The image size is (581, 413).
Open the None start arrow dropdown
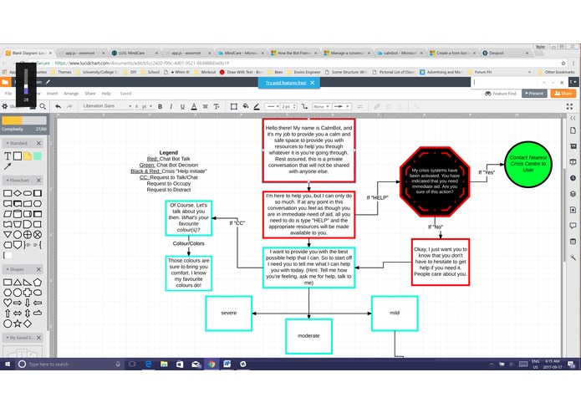321,107
